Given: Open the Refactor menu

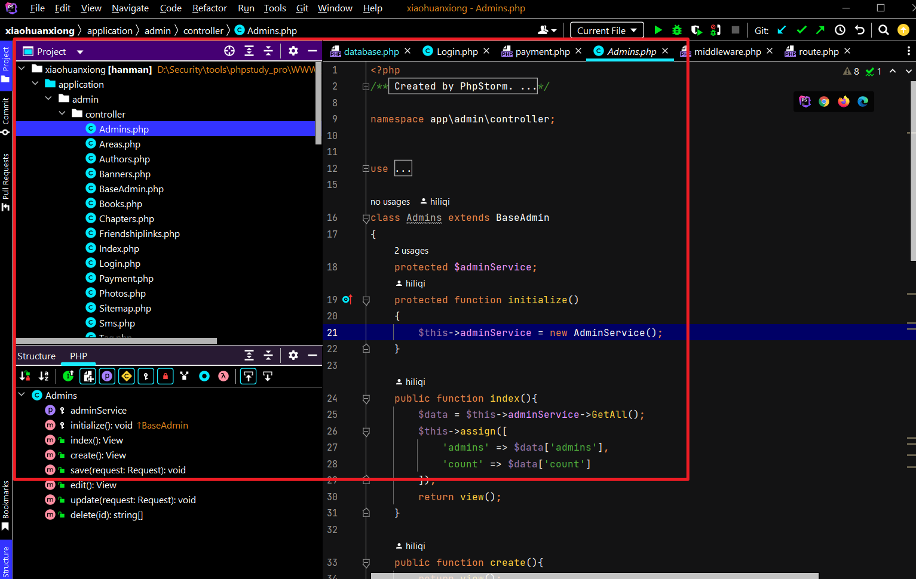Looking at the screenshot, I should pyautogui.click(x=210, y=8).
